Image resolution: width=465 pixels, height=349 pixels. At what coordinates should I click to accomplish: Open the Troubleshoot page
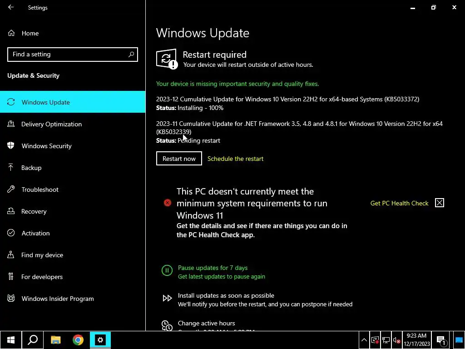coord(73,189)
